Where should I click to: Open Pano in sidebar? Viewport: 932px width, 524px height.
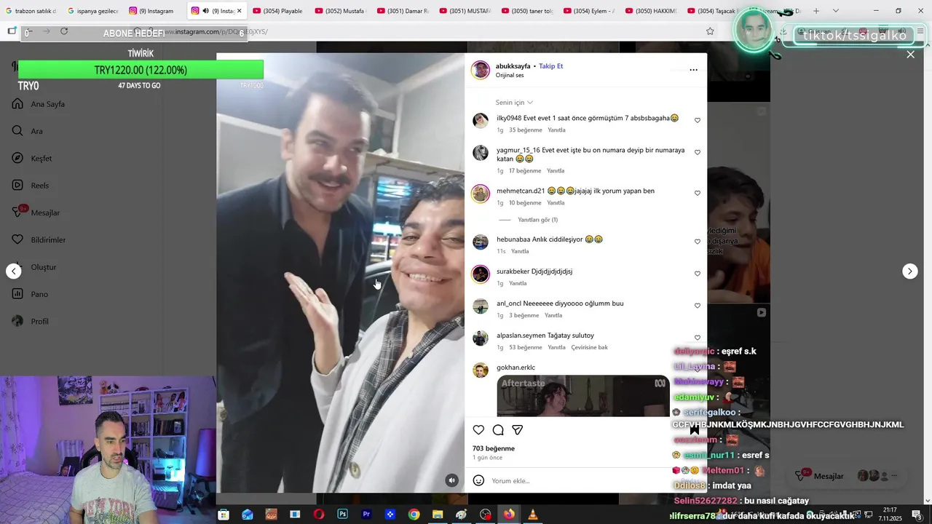pos(30,294)
